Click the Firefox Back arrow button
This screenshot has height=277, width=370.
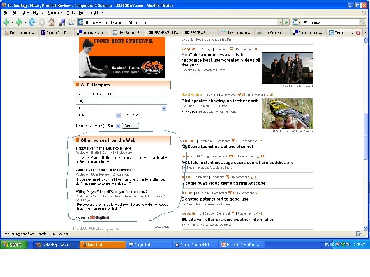[x=6, y=23]
